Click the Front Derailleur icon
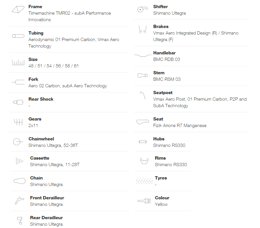 pos(19,201)
